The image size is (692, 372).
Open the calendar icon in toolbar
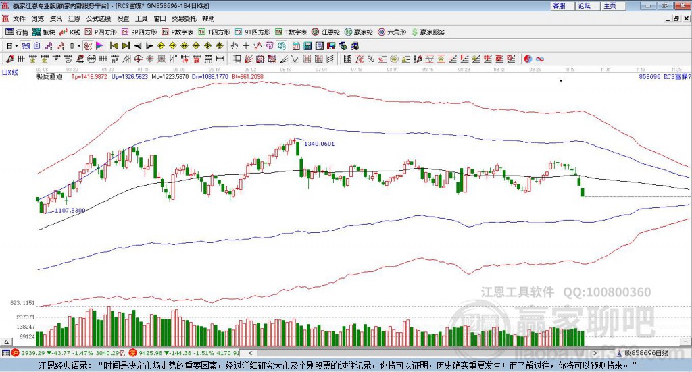tap(296, 46)
